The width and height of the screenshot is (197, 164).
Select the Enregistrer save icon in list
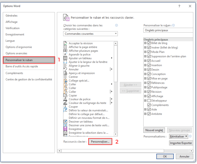[x=65, y=129]
